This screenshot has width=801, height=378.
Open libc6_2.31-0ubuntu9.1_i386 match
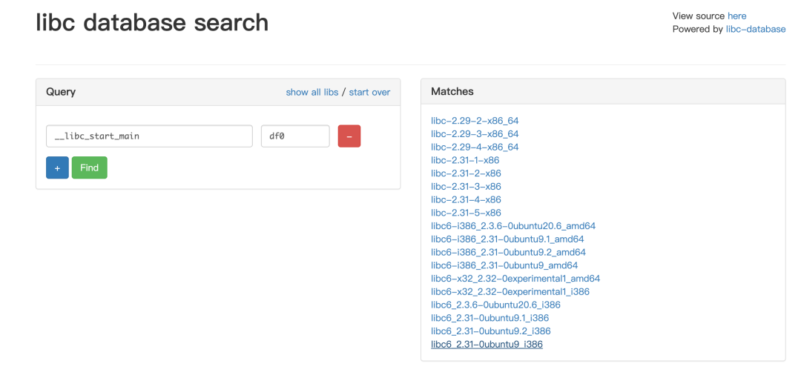pyautogui.click(x=489, y=318)
